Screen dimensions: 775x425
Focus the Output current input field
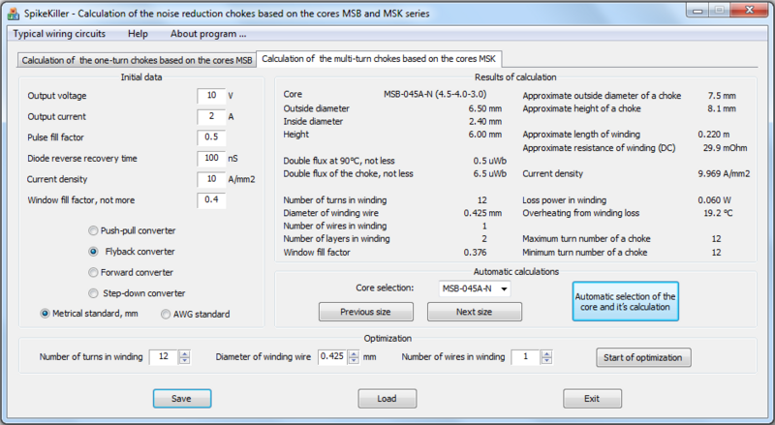pyautogui.click(x=211, y=116)
